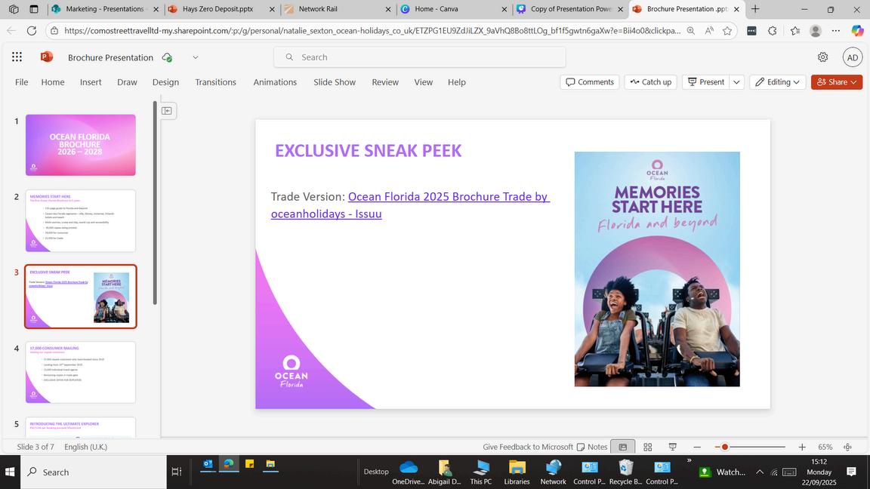Select slide 2 Memories Start Here thumbnail
This screenshot has width=870, height=489.
pyautogui.click(x=81, y=220)
